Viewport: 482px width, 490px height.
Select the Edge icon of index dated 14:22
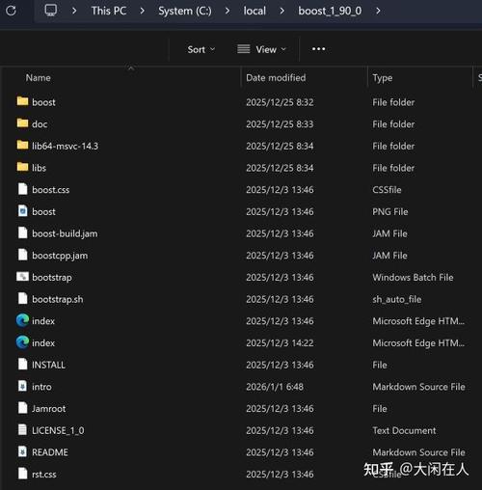pos(22,342)
